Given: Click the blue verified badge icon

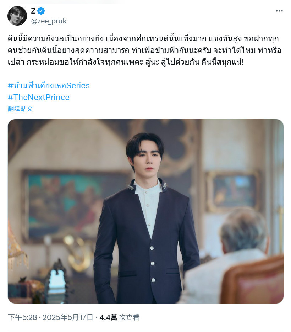Looking at the screenshot, I should [x=41, y=11].
